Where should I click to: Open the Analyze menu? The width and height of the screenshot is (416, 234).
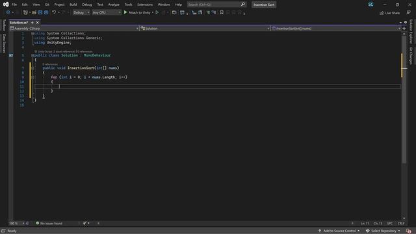click(x=114, y=5)
